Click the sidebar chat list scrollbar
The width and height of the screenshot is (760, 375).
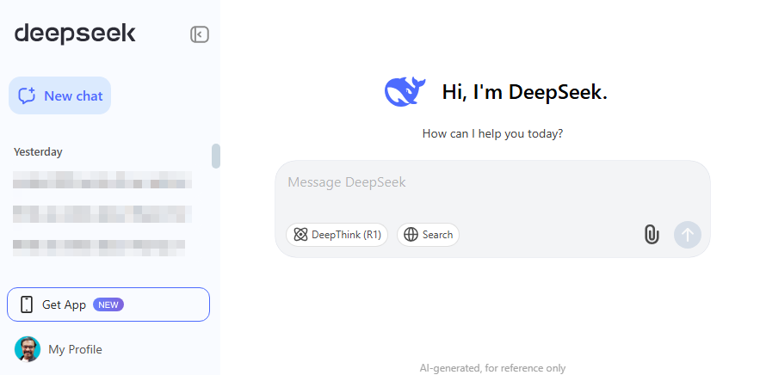(216, 156)
